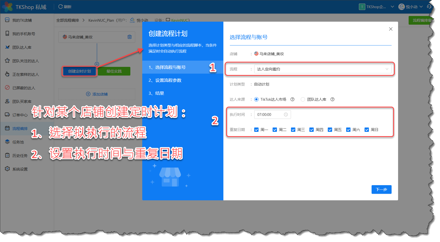Image resolution: width=440 pixels, height=242 pixels.
Task: Click 添加店铺 to add a store
Action: click(97, 94)
